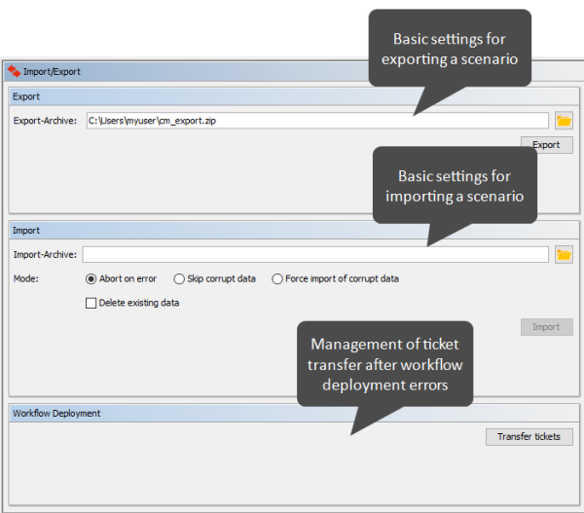Click the exporting a scenario callout
Screen dimensions: 584x513
point(450,49)
